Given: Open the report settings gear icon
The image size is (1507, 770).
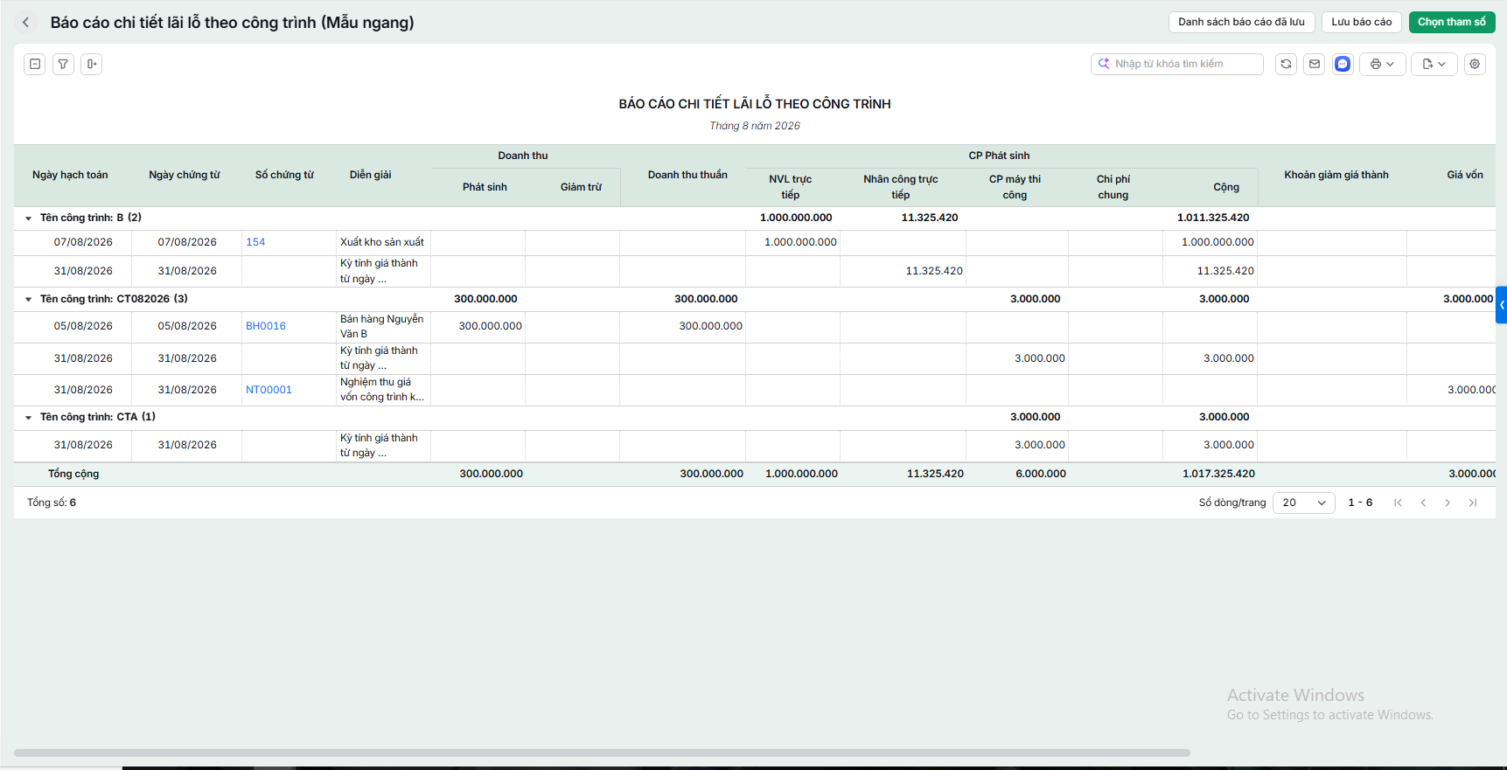Looking at the screenshot, I should click(x=1475, y=64).
